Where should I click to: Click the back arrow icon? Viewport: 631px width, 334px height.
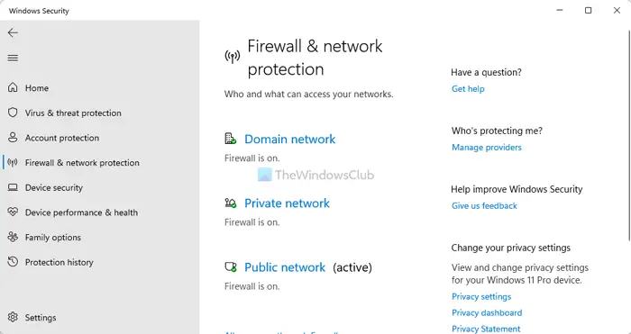tap(13, 32)
